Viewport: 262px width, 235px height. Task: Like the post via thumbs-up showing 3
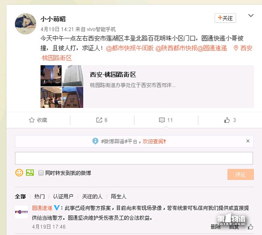pos(227,120)
